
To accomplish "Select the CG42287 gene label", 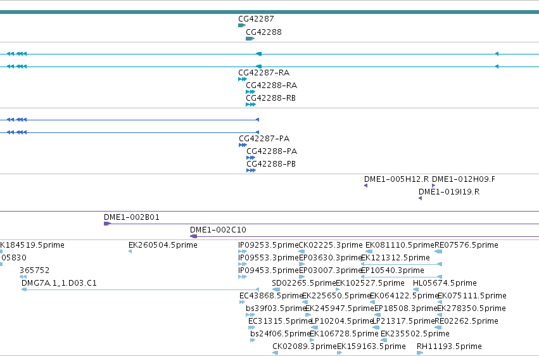I will click(256, 19).
